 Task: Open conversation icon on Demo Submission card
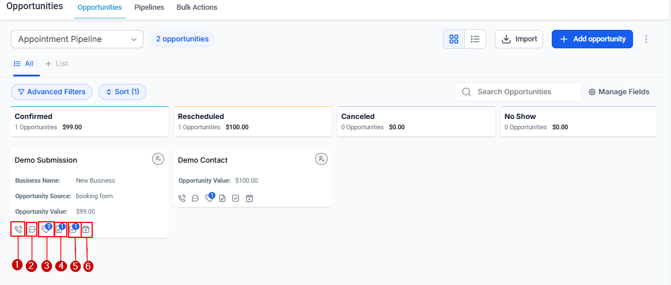pos(32,229)
